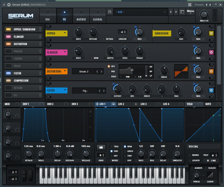This screenshot has height=187, width=224.
Task: Click the FL Studio Presets grid icon
Action: [190, 5]
